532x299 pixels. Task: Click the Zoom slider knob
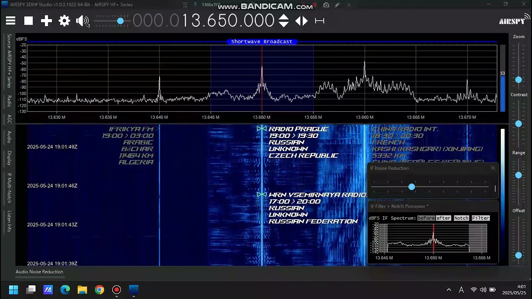click(518, 80)
